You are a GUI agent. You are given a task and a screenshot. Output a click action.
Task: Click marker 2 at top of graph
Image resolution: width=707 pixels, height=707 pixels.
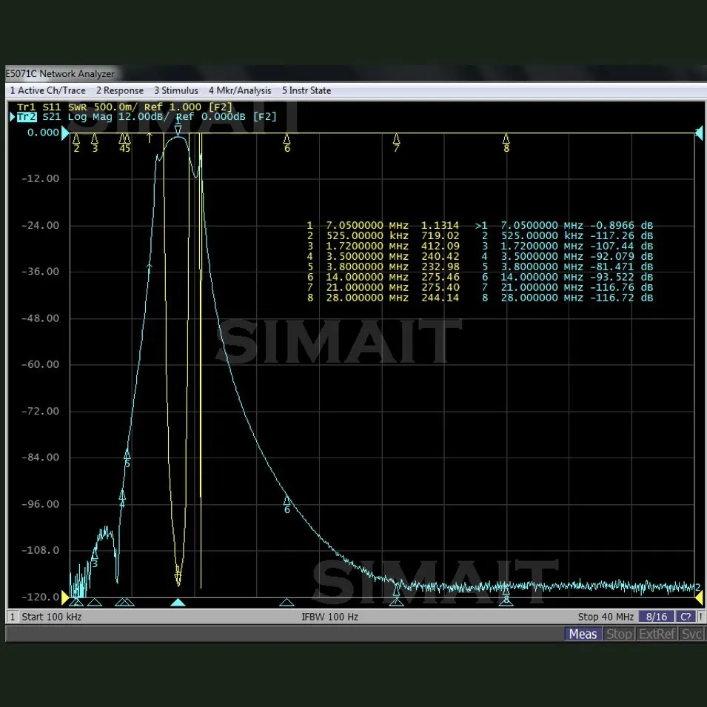point(76,142)
